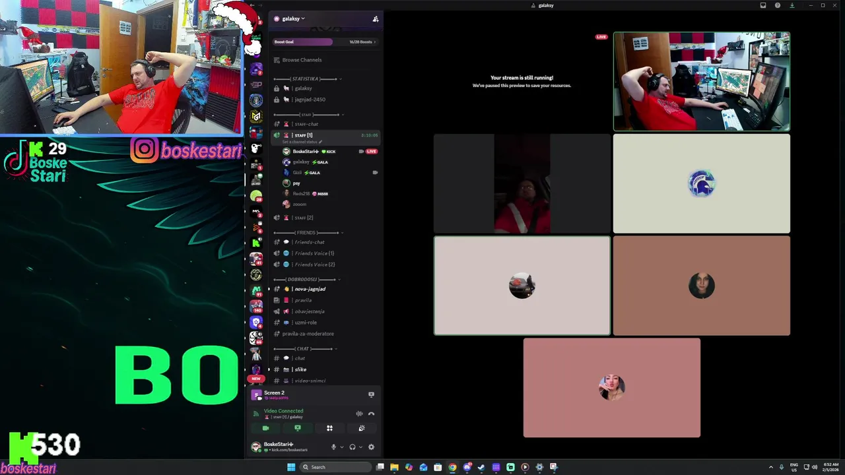Focus the paused stream preview tile

[x=522, y=81]
